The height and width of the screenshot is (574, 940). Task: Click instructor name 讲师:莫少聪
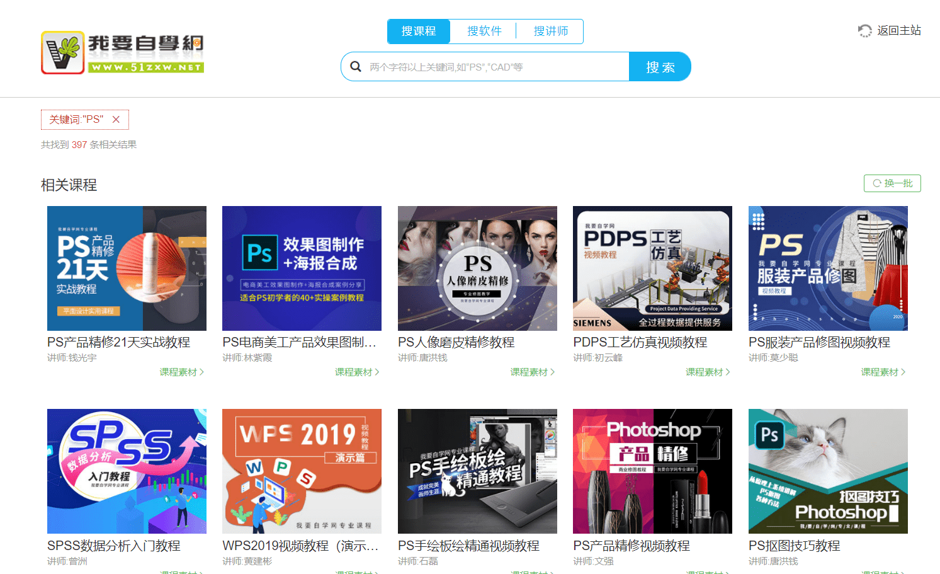point(773,358)
